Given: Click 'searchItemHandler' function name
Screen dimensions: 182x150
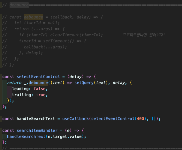Looking at the screenshot, I should click(37, 131).
